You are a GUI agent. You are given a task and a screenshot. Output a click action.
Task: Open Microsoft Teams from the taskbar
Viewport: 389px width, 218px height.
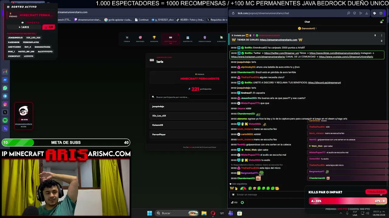tap(231, 213)
